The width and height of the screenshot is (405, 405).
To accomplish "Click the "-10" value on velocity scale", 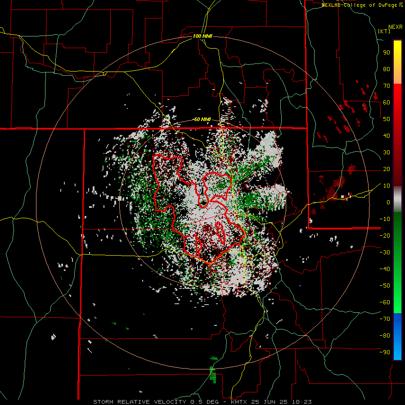I will click(385, 219).
